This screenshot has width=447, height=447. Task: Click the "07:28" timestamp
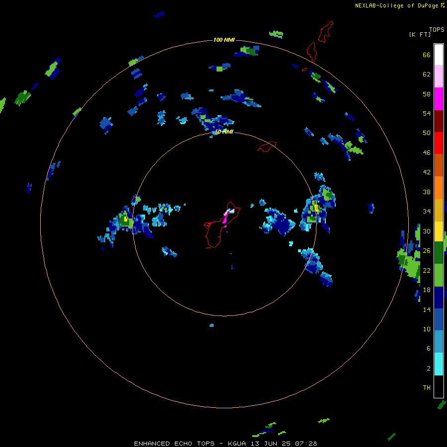(306, 444)
